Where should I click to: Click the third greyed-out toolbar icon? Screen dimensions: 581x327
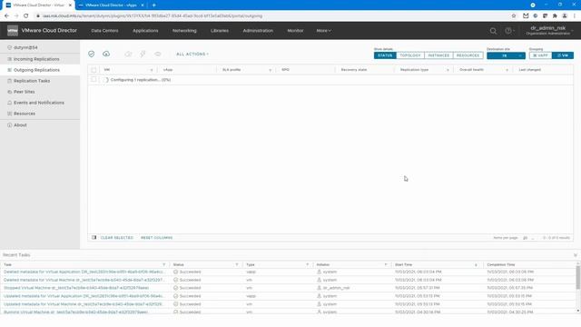pos(128,54)
